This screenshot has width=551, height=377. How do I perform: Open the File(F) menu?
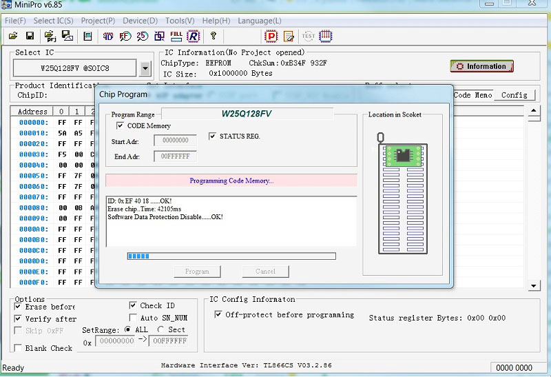[15, 21]
